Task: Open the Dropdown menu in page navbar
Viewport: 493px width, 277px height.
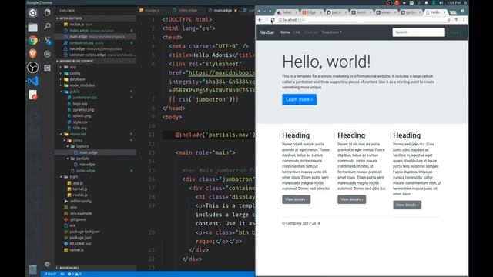Action: click(x=331, y=32)
